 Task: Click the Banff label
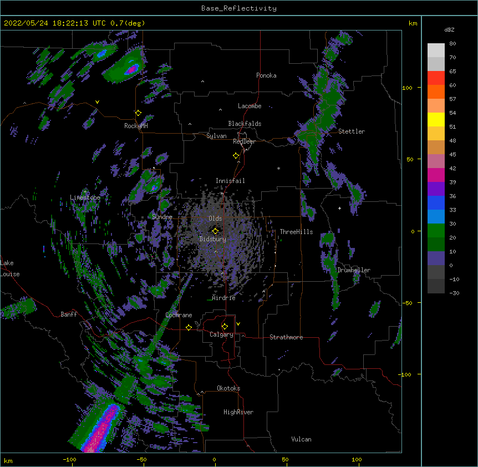69,314
